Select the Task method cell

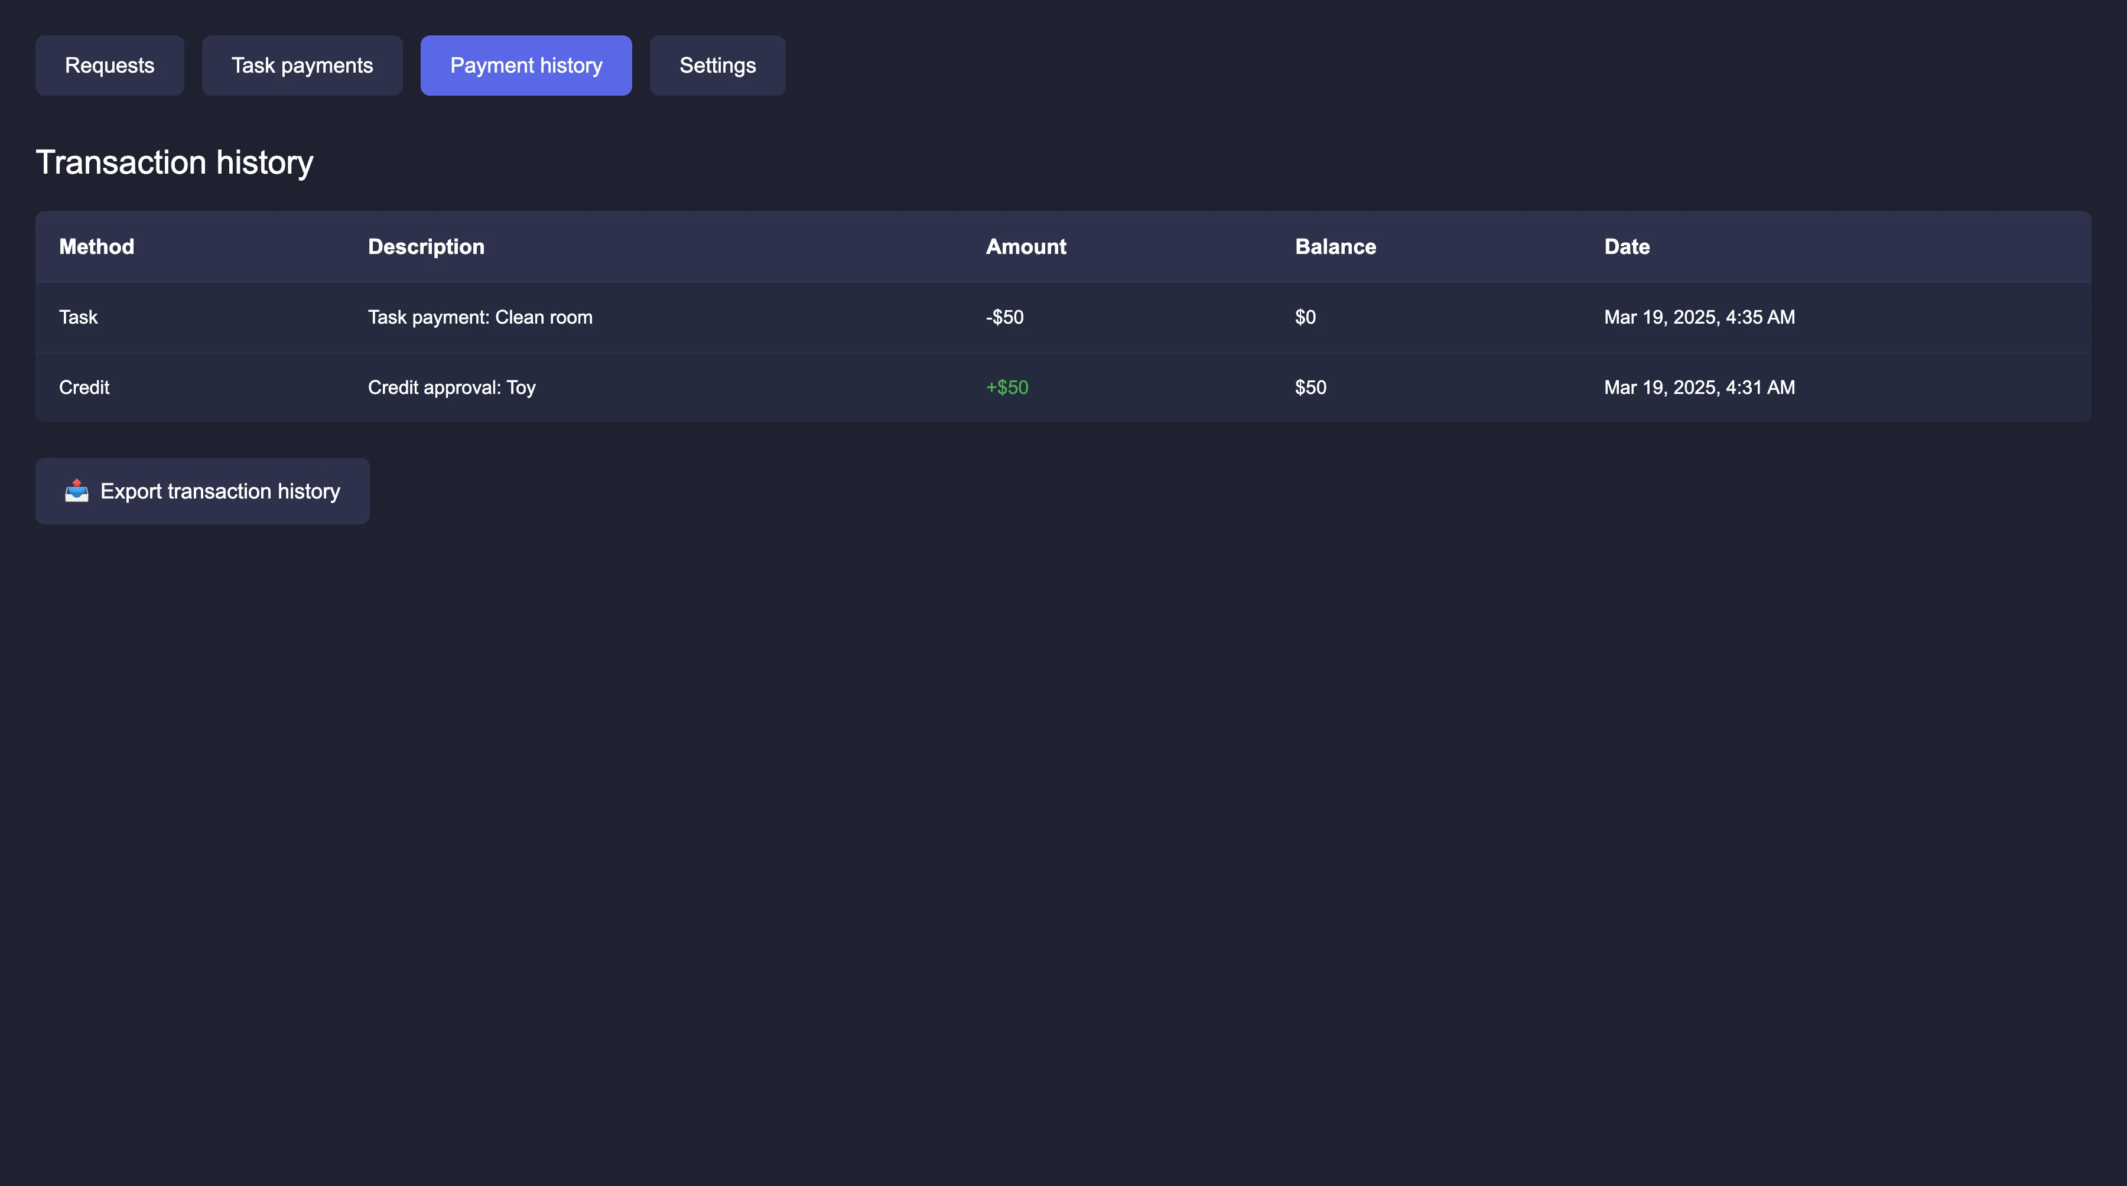[x=79, y=317]
